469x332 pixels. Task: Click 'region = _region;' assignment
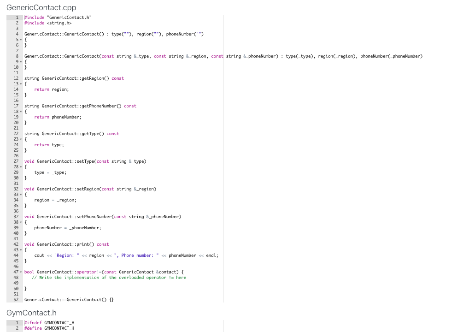55,200
